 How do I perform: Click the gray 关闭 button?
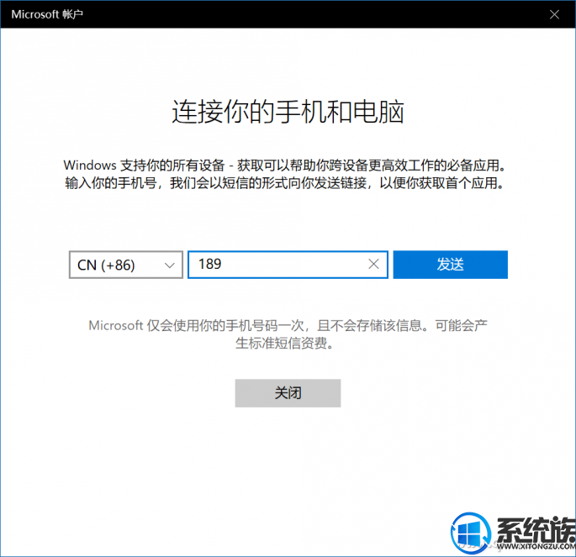coord(288,393)
